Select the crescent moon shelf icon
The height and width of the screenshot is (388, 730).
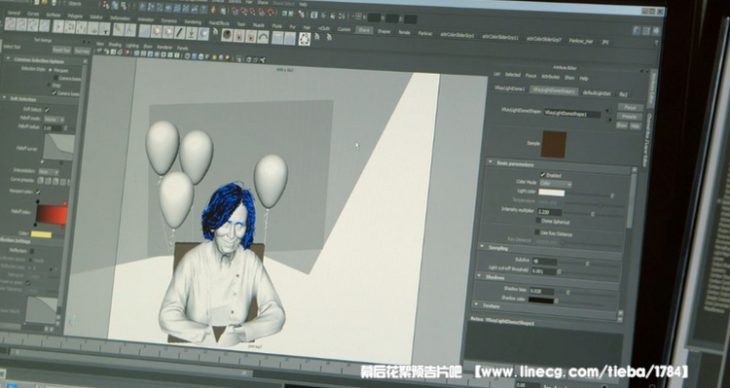pos(203,34)
